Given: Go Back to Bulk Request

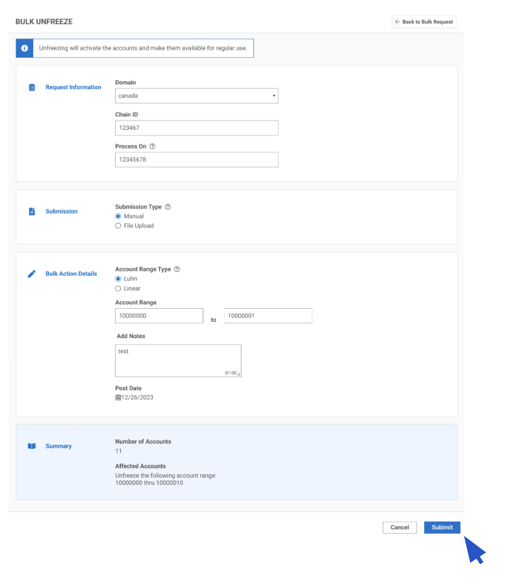Looking at the screenshot, I should click(x=424, y=22).
